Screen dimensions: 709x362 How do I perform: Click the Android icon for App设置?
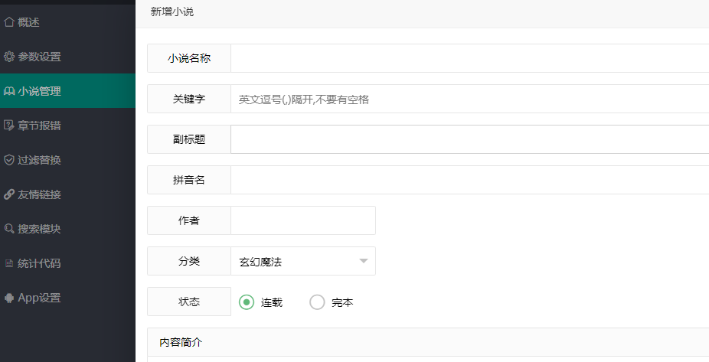point(9,298)
